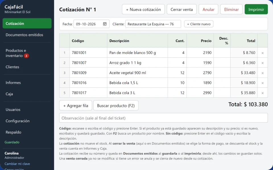Screen dimensions: 273x170
Task: Focus the Cliente field Restaurante La Esquina
Action: (x=153, y=24)
